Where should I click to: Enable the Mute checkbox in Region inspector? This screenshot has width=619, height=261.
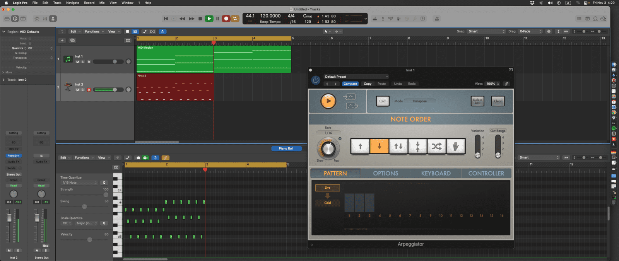pyautogui.click(x=30, y=38)
